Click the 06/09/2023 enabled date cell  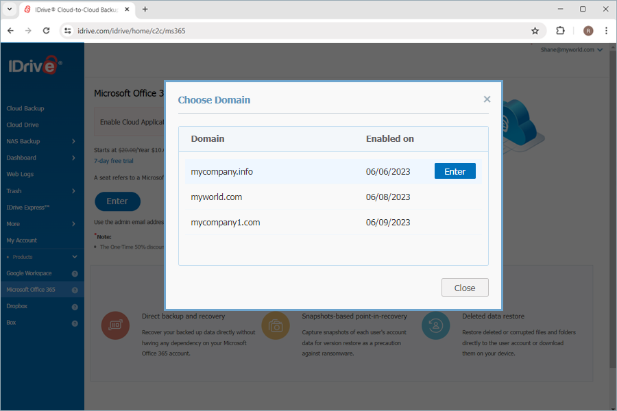pyautogui.click(x=387, y=222)
